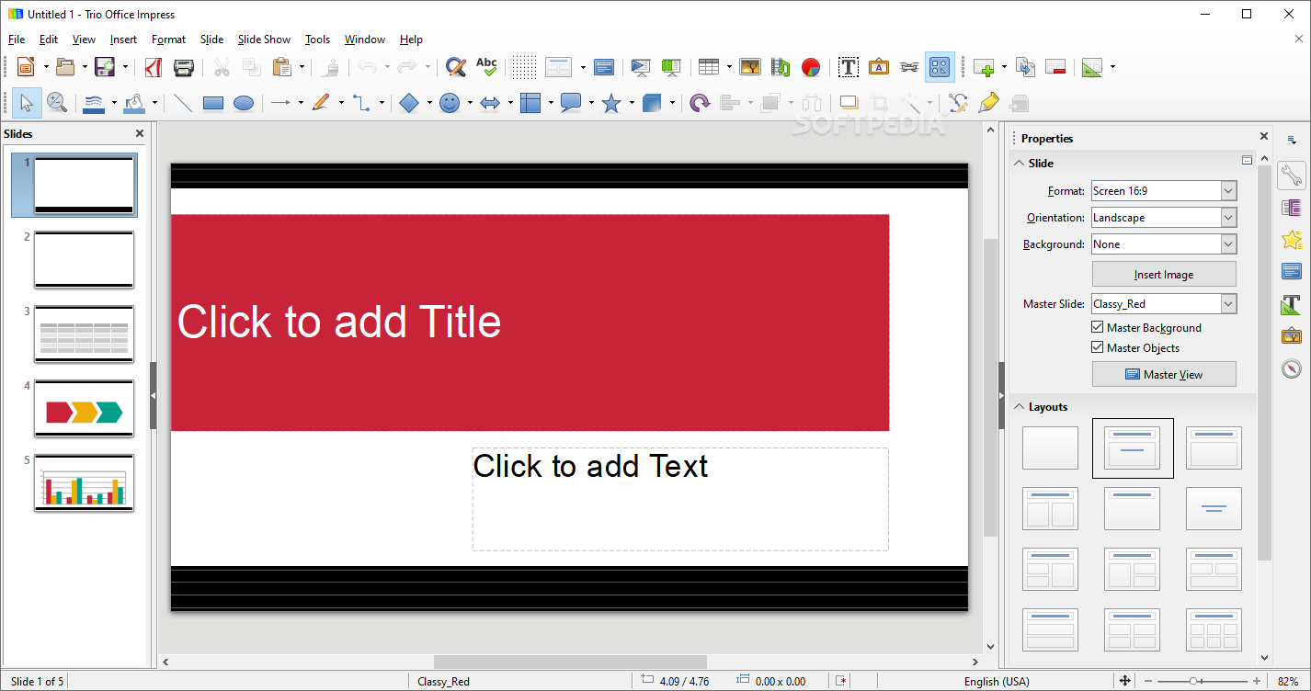Open the Background dropdown showing None
Viewport: 1311px width, 691px height.
pos(1164,244)
